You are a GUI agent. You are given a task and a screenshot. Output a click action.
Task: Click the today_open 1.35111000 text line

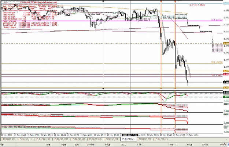click(x=17, y=27)
